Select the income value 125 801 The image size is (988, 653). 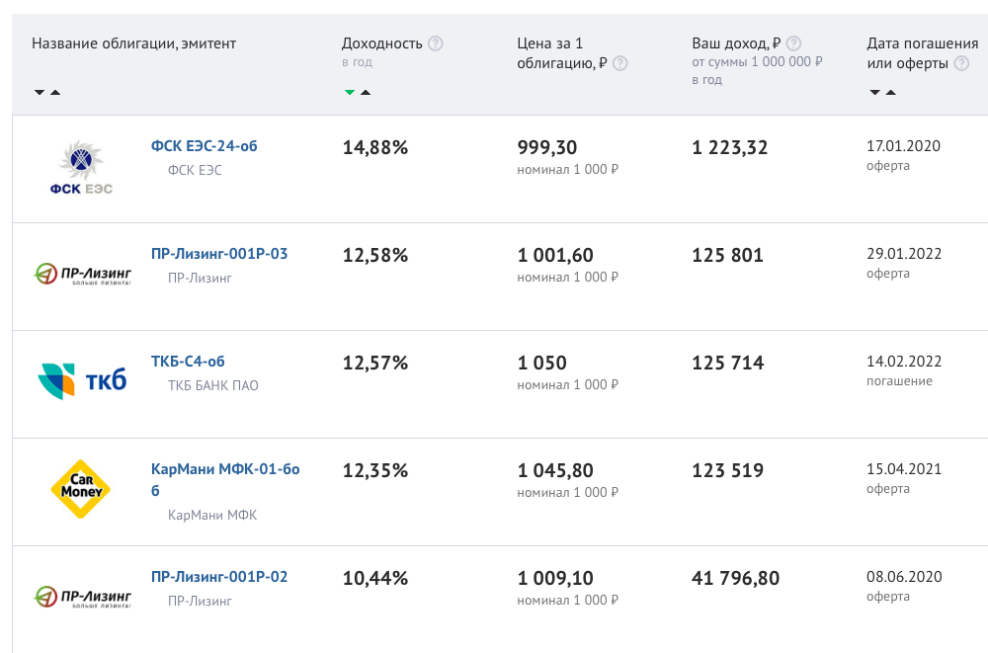tap(728, 255)
